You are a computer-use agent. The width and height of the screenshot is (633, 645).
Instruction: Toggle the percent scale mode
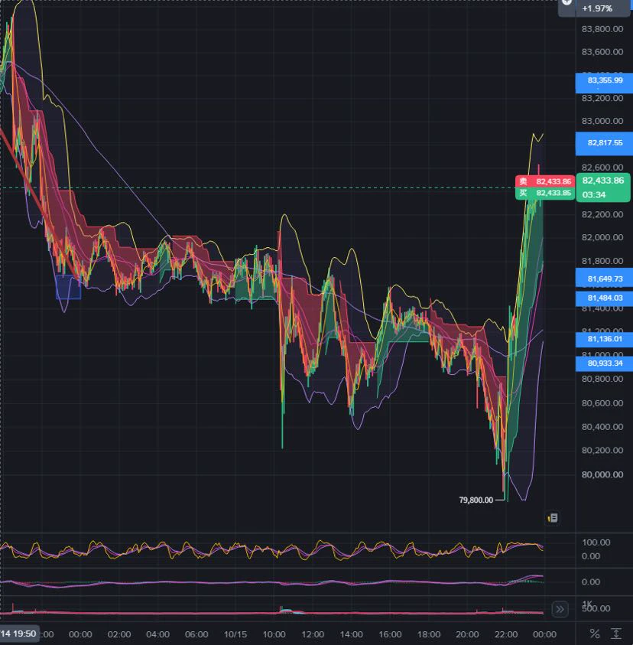click(x=594, y=634)
